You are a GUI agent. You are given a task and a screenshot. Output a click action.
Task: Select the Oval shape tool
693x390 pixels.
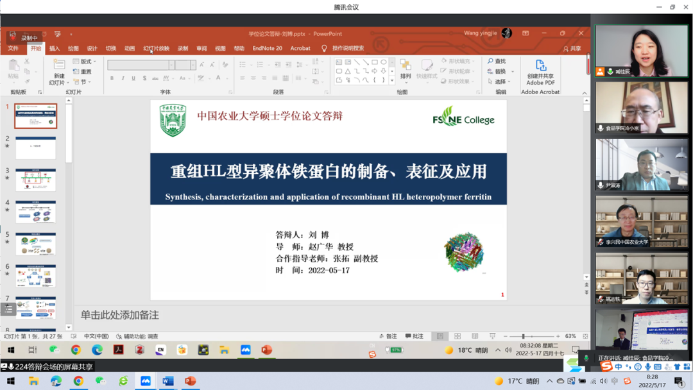pyautogui.click(x=384, y=62)
